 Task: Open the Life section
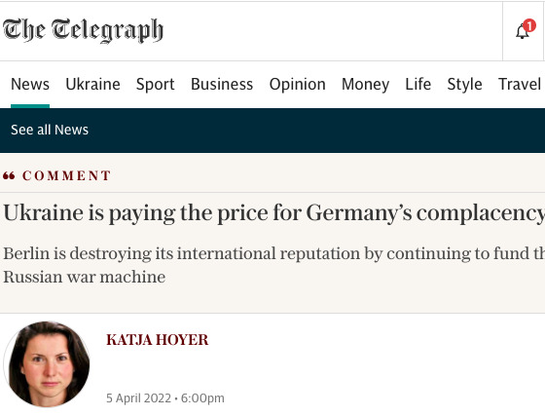tap(418, 84)
